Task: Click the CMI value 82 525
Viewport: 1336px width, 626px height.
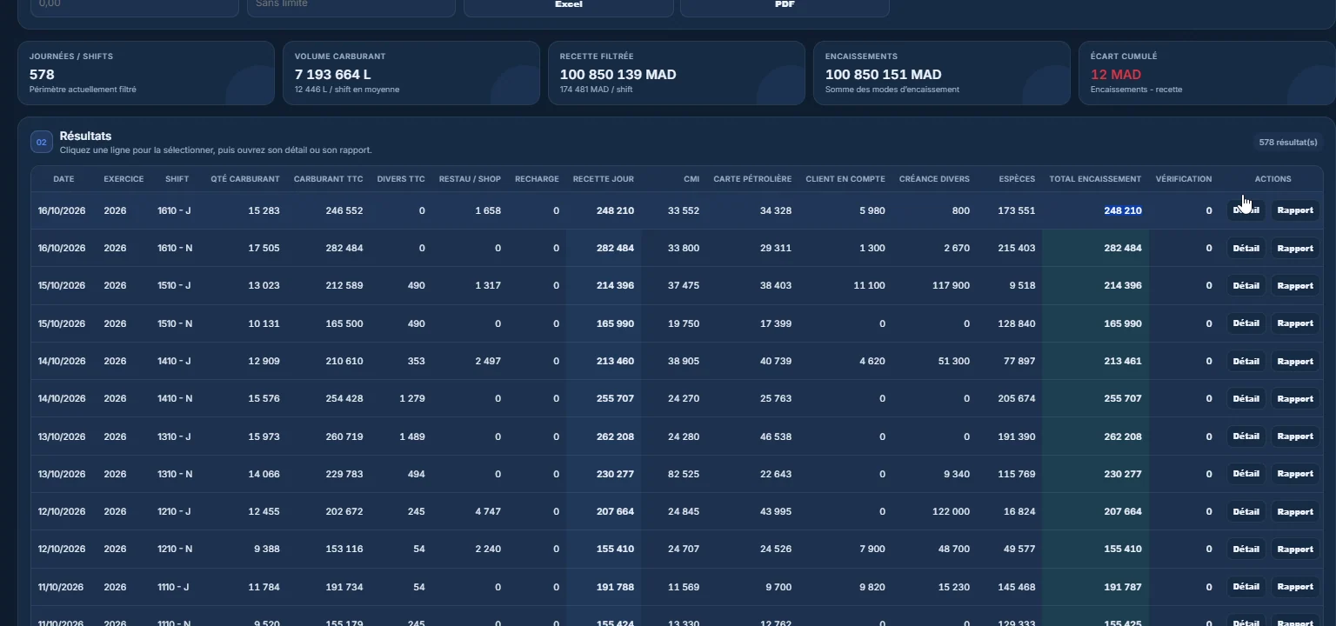Action: pyautogui.click(x=684, y=474)
